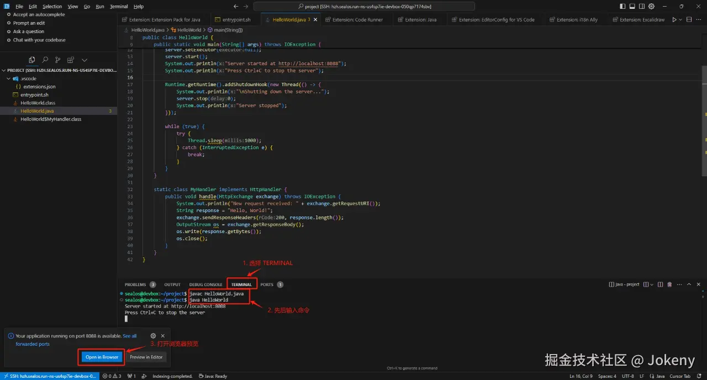Screen dimensions: 707x380
Task: Close the terminal panel
Action: click(699, 284)
